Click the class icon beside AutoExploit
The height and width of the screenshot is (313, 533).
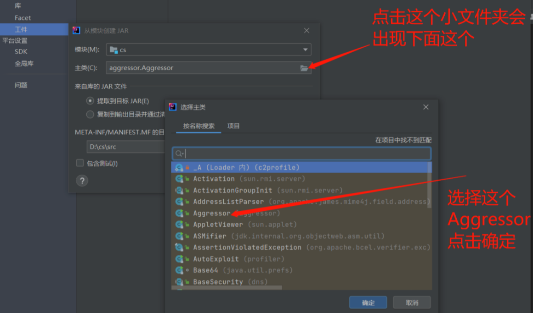180,259
